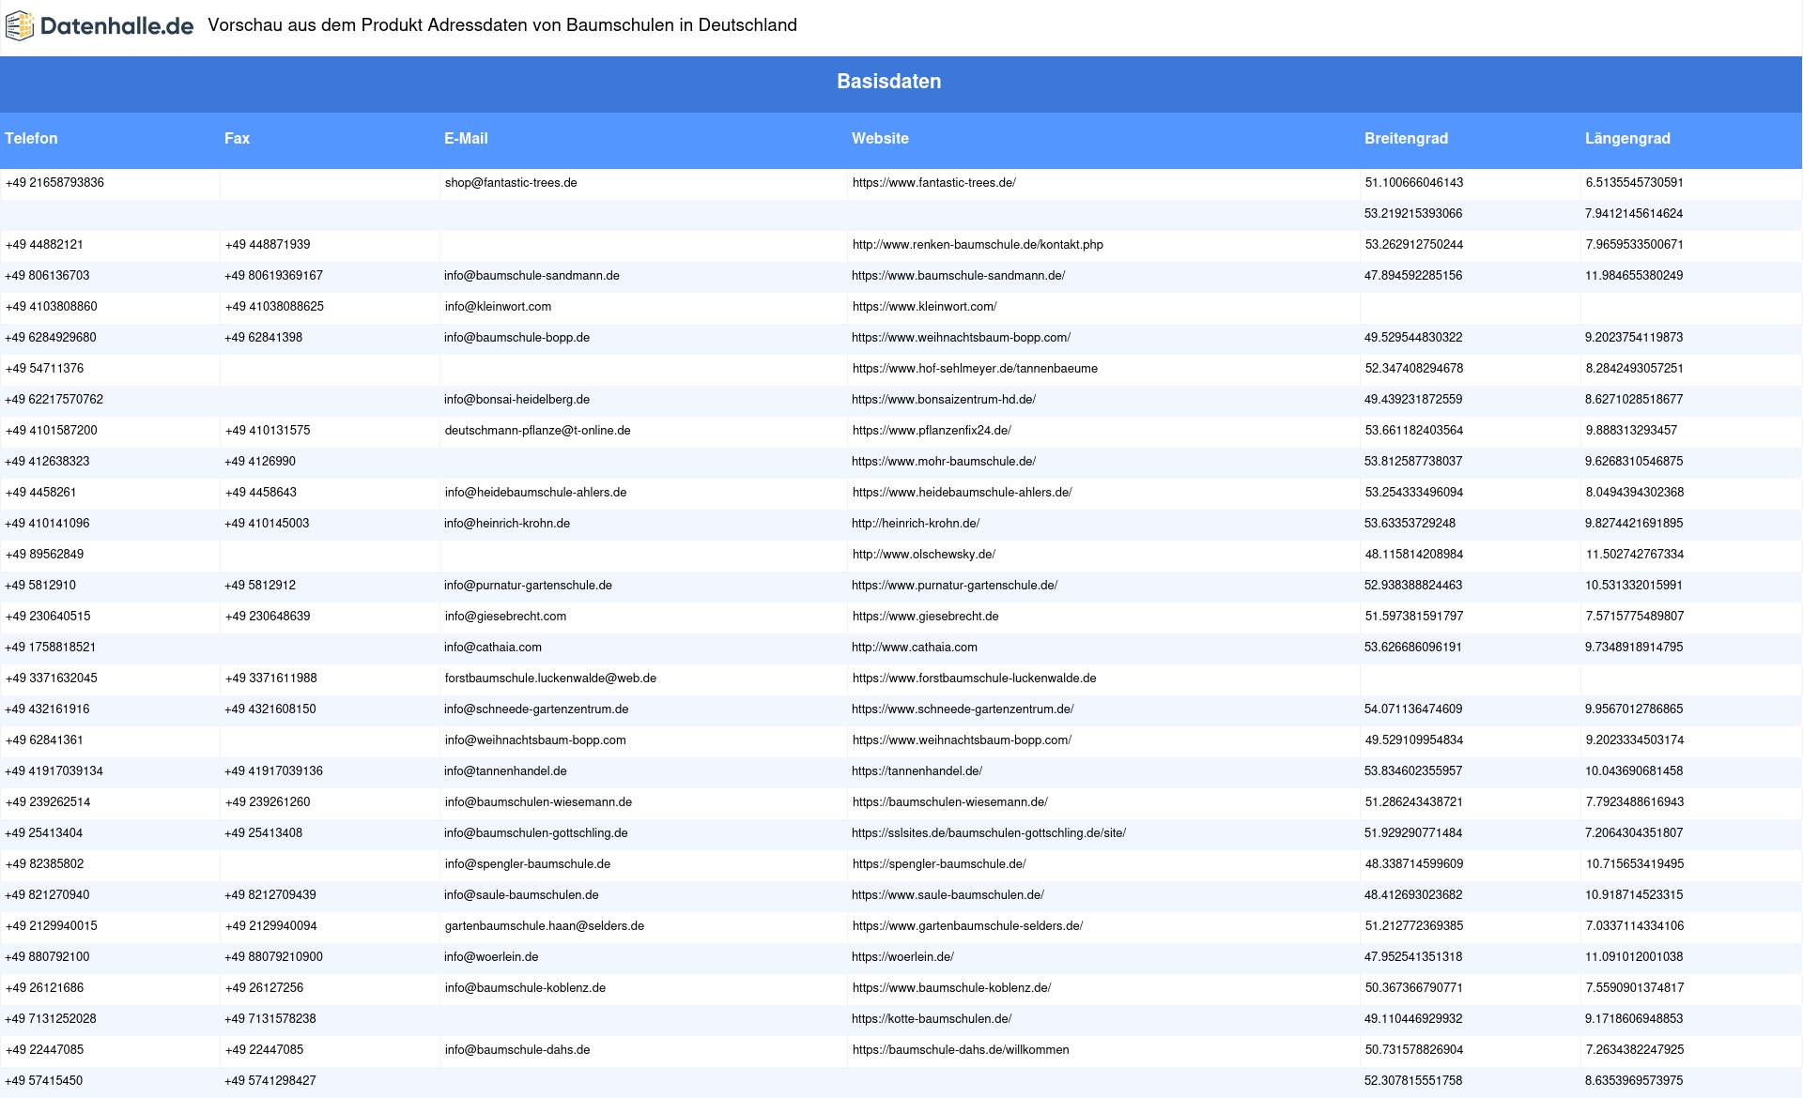Open http://www.olschewsky.de/ cell

[x=924, y=555]
